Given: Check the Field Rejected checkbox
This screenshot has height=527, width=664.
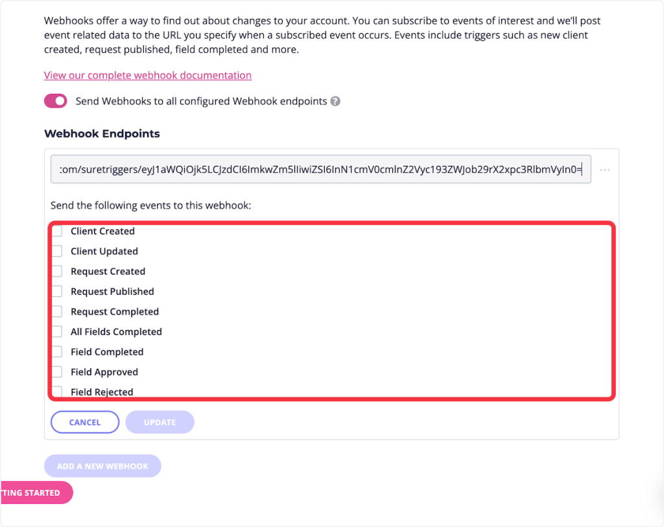Looking at the screenshot, I should tap(58, 392).
